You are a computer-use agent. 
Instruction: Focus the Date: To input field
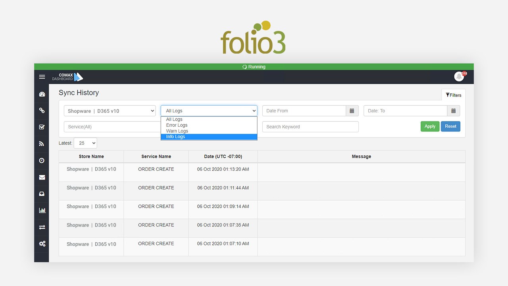(x=406, y=111)
